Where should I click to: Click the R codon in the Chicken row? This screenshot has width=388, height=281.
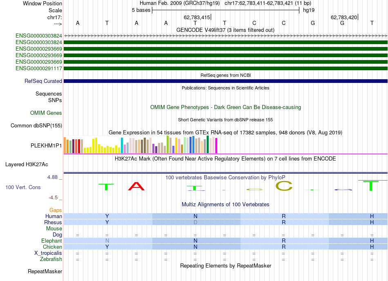[283, 247]
